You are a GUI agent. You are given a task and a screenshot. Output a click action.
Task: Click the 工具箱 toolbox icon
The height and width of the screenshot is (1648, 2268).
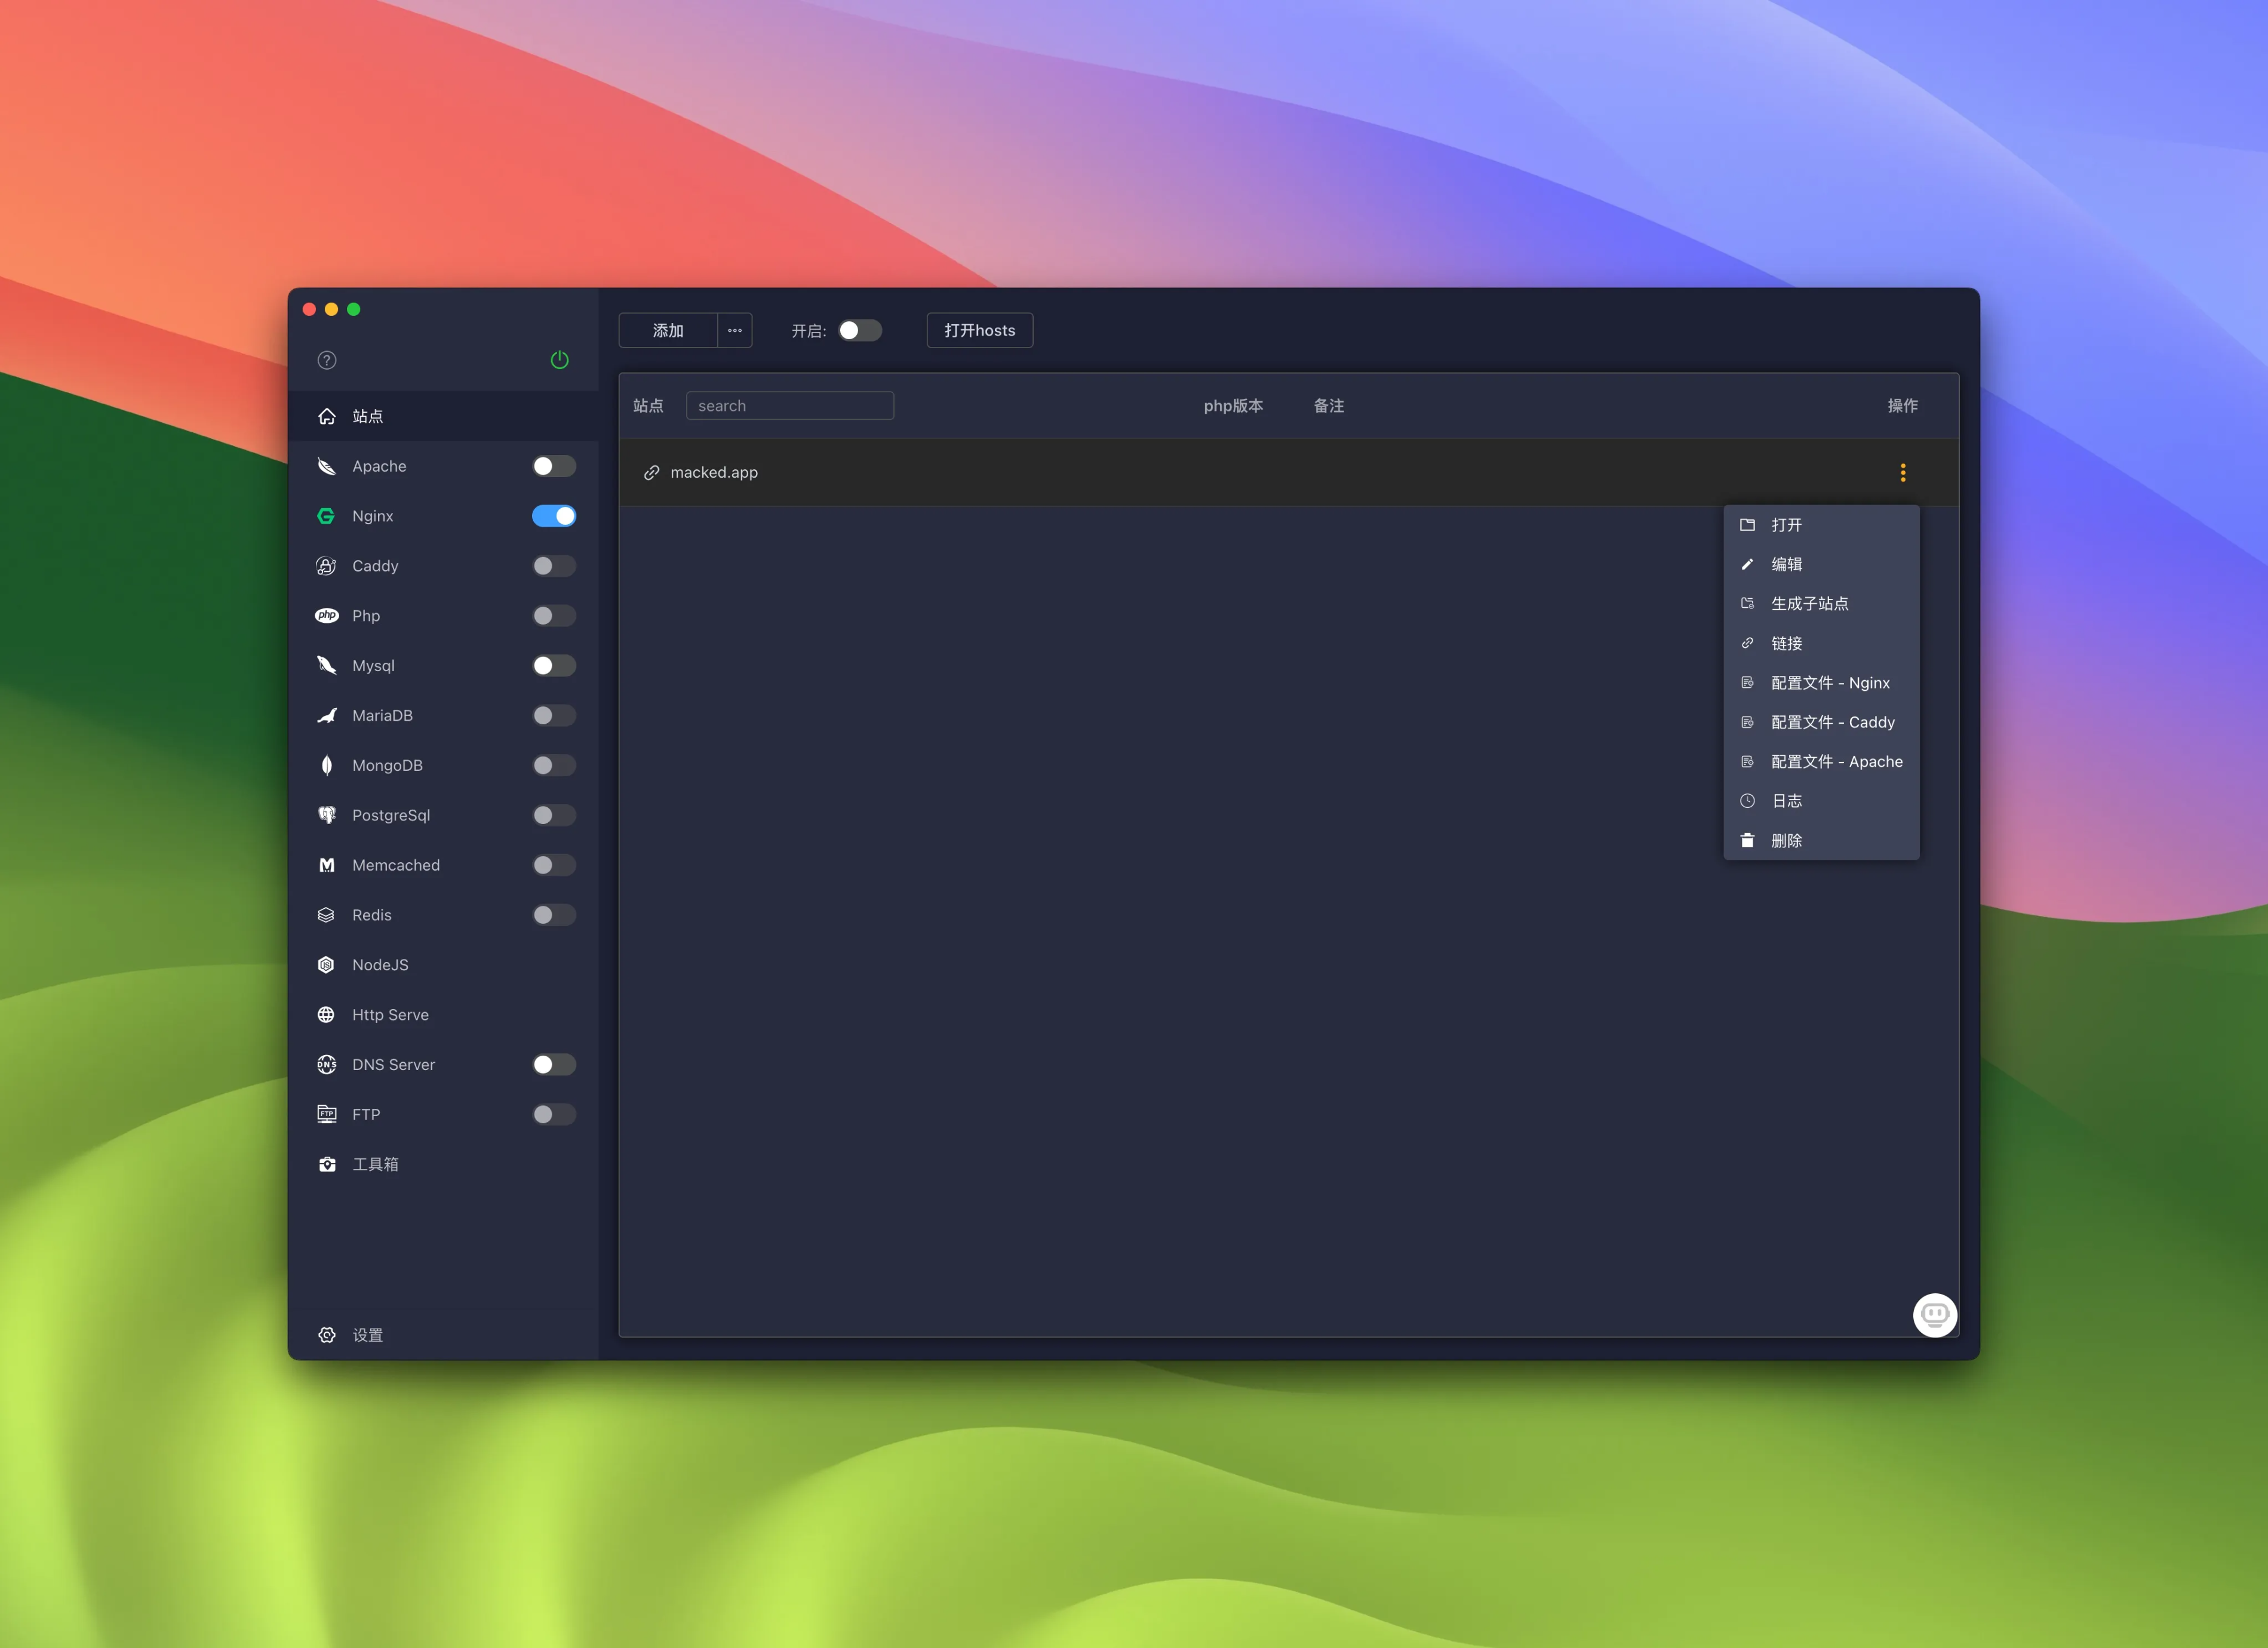[326, 1164]
